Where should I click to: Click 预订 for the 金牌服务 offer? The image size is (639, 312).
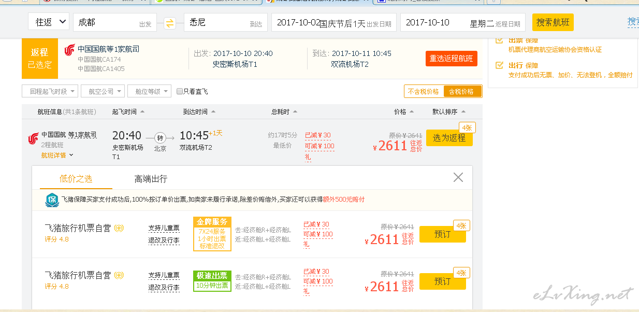[443, 234]
